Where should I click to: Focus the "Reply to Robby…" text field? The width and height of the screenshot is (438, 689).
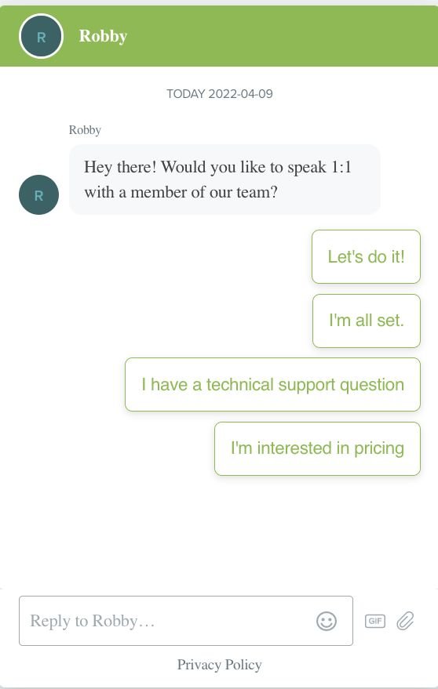pos(186,621)
